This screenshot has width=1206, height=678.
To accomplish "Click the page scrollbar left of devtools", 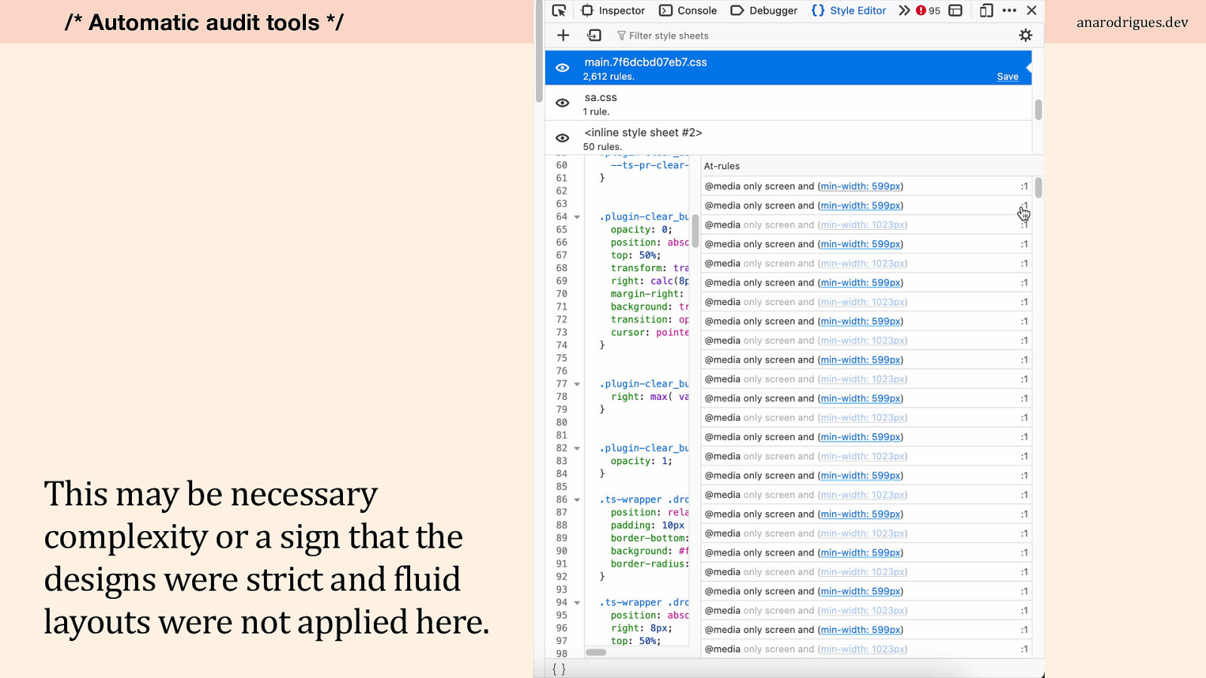I will coord(539,53).
